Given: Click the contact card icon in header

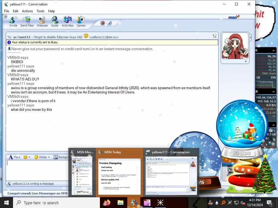Looking at the screenshot, I should 214,36.
